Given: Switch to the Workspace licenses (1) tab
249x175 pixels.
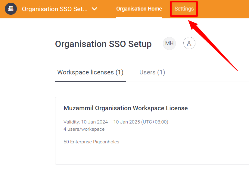Looking at the screenshot, I should [90, 72].
